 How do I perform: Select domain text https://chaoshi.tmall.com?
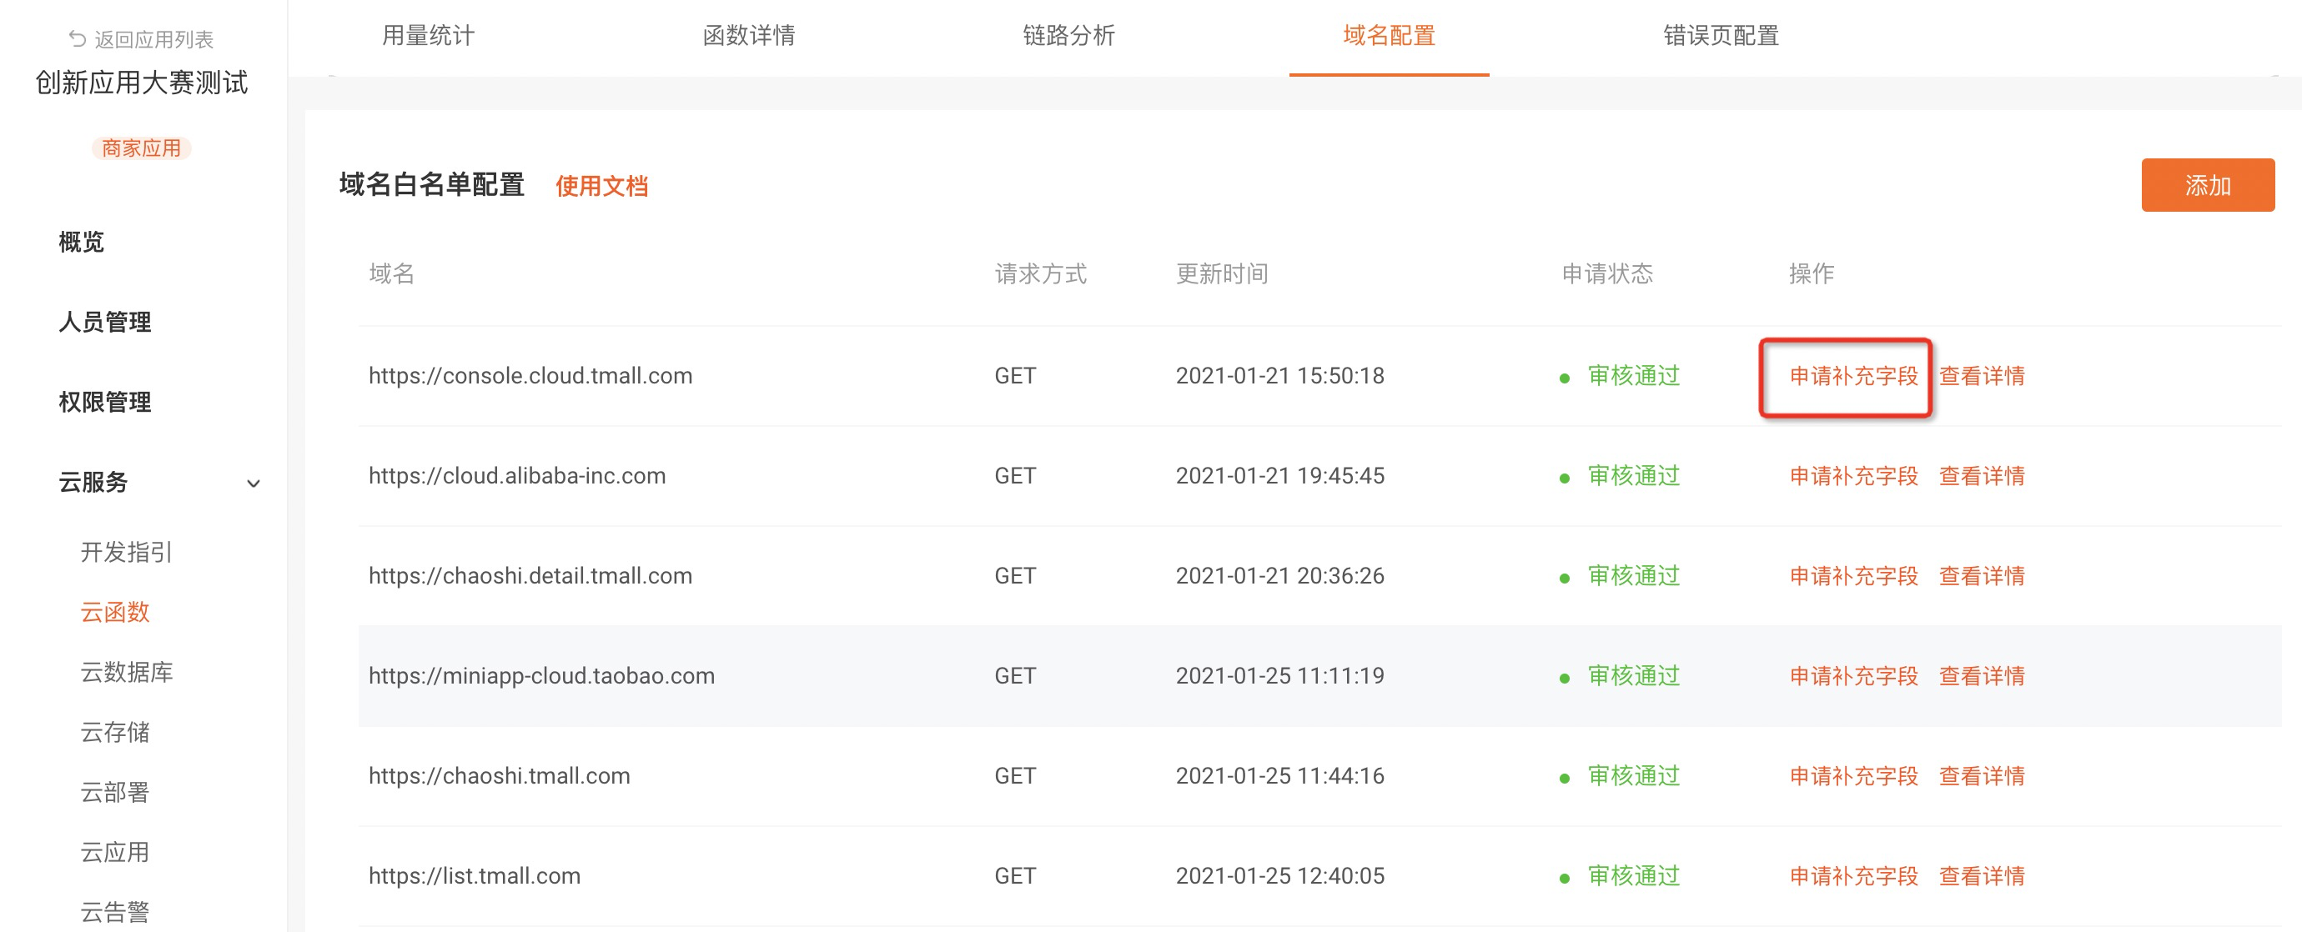tap(499, 776)
